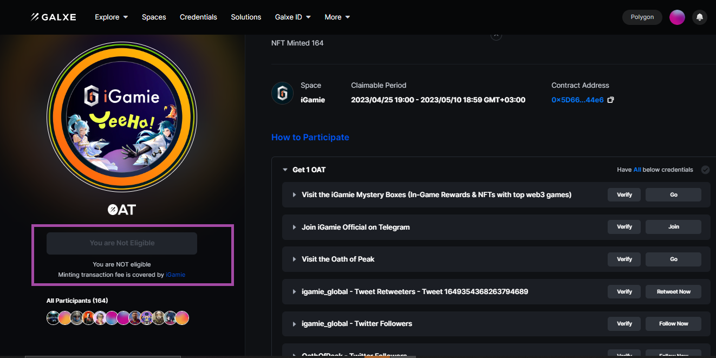Switch network with the Polygon button
This screenshot has height=358, width=716.
click(642, 17)
